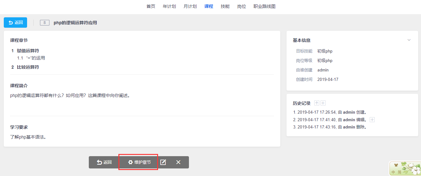Open the 月计划 navigation item
Screen dimensions: 421x176
(190, 6)
